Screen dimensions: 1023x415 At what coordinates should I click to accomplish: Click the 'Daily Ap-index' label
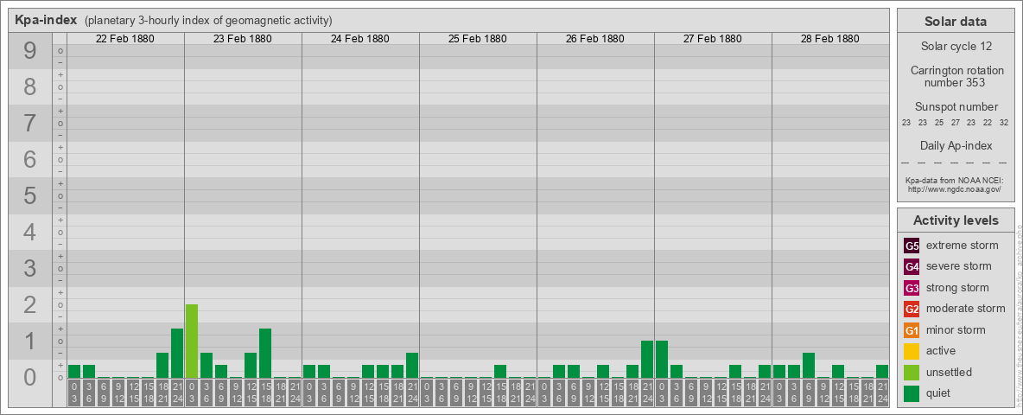[x=956, y=145]
